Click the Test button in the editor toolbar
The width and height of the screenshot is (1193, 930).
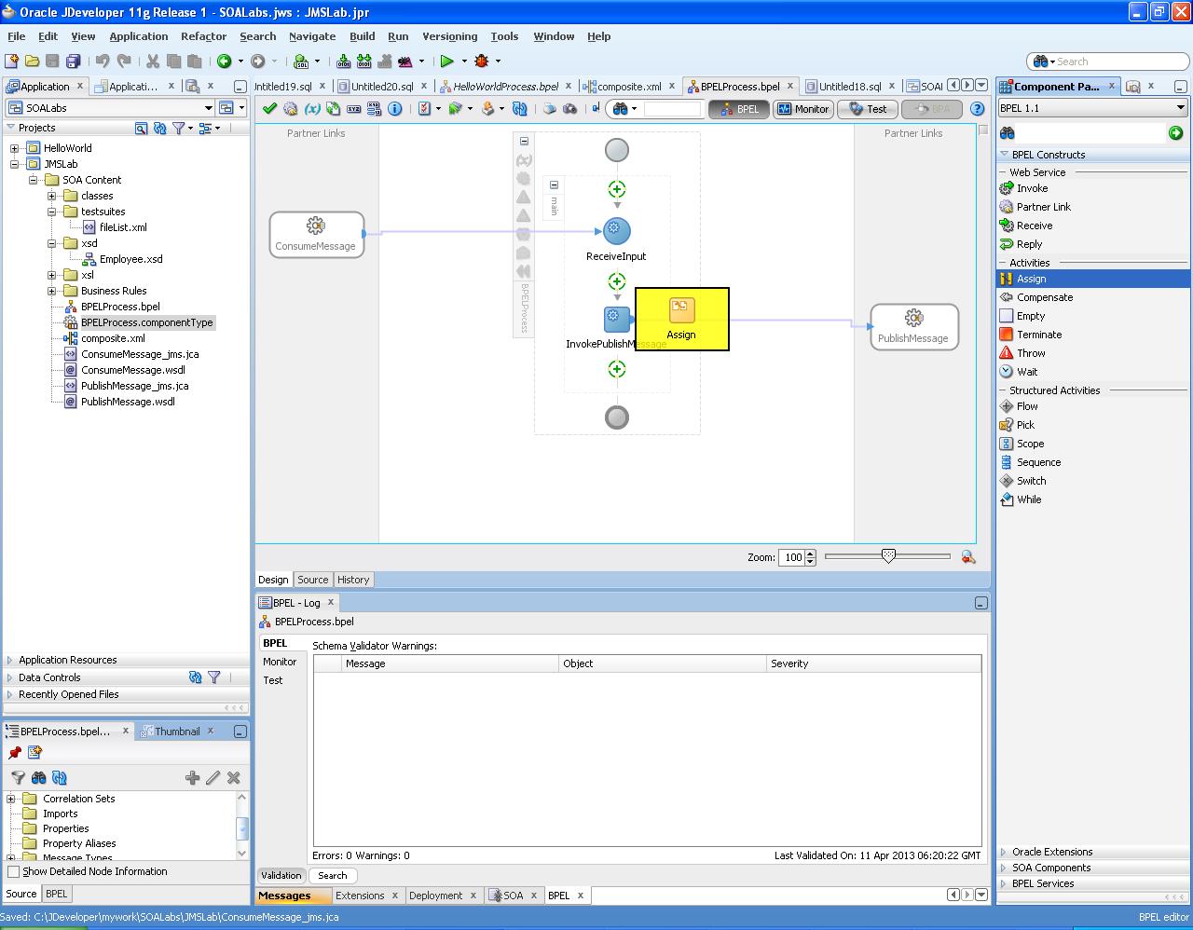[x=866, y=108]
